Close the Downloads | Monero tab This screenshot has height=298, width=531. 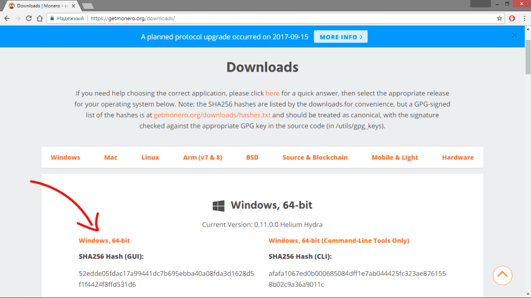pos(73,6)
